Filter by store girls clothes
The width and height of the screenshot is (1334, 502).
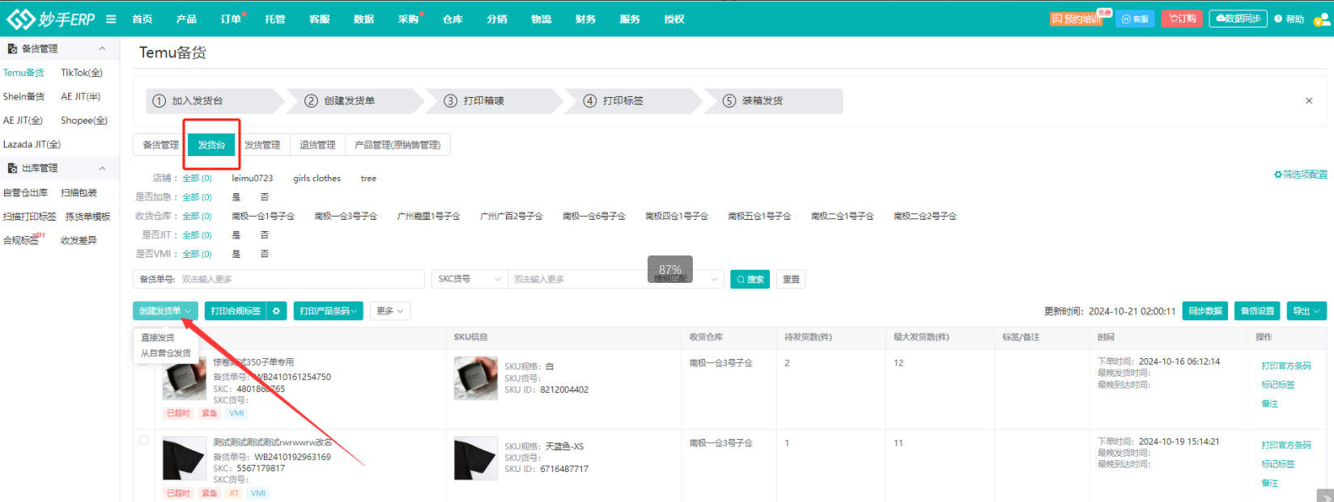click(317, 179)
